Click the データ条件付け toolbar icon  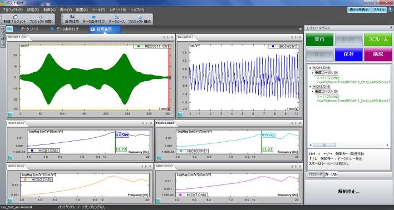pyautogui.click(x=93, y=19)
